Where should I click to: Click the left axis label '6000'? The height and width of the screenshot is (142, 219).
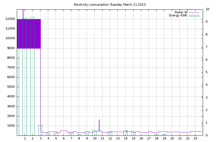(11, 77)
